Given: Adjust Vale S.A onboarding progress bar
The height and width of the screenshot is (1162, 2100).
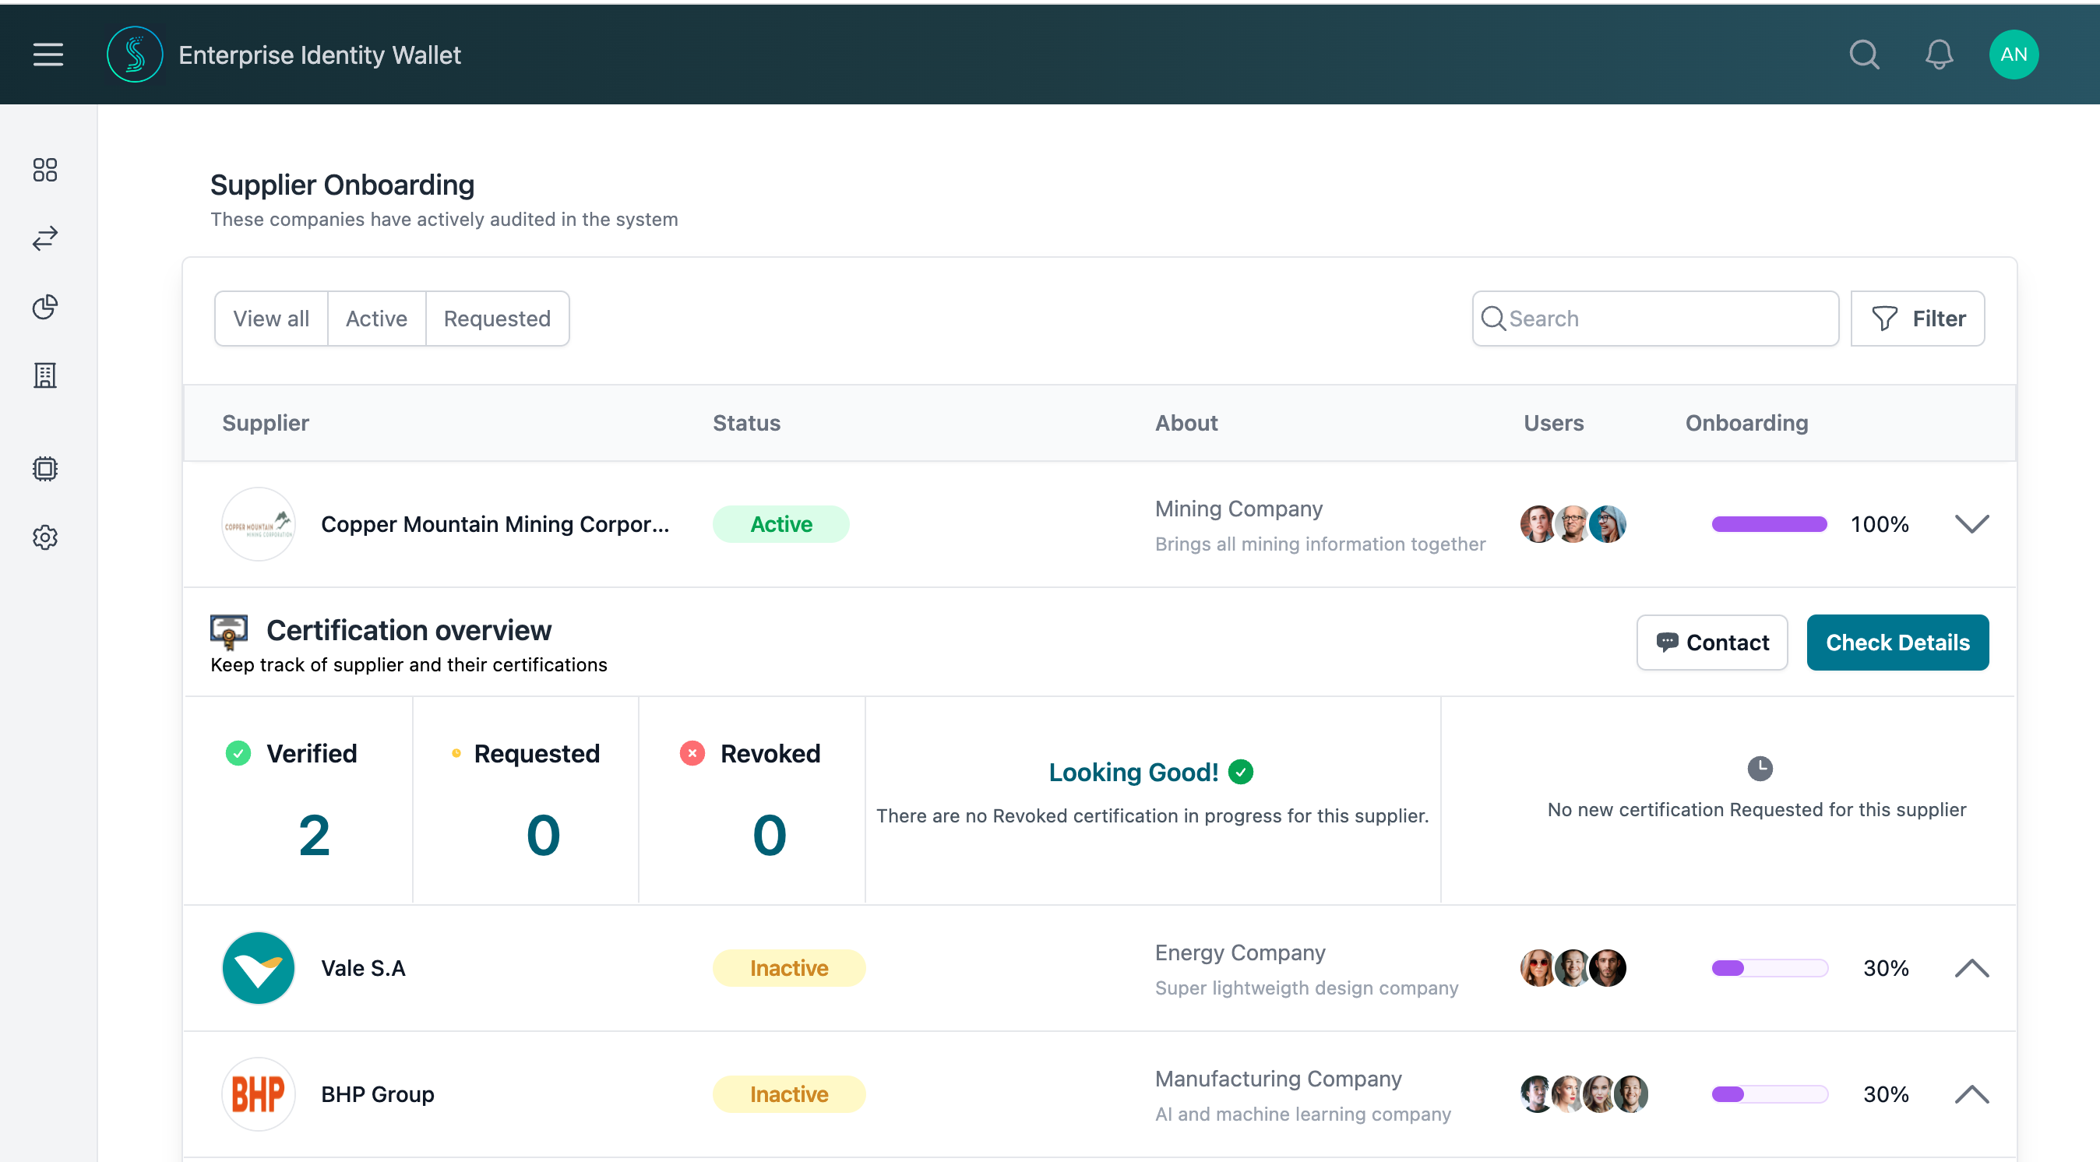Looking at the screenshot, I should [1769, 968].
